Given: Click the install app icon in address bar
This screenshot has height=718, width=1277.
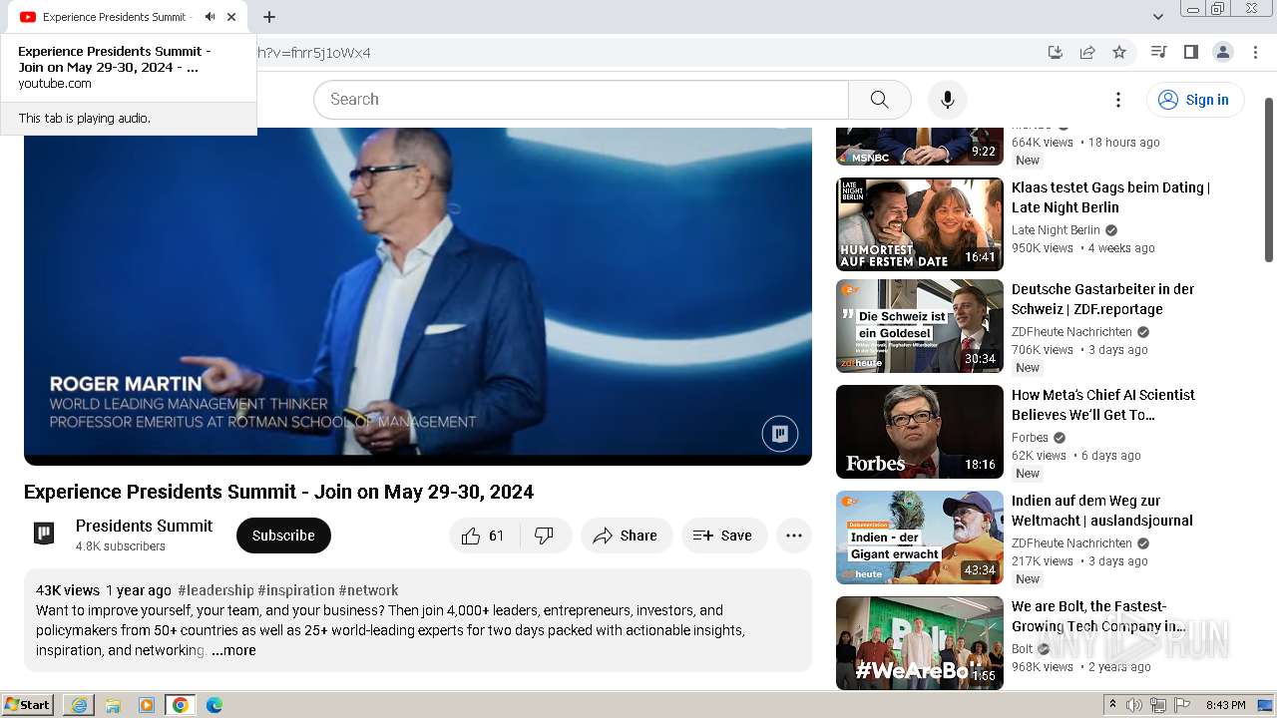Looking at the screenshot, I should [1055, 52].
